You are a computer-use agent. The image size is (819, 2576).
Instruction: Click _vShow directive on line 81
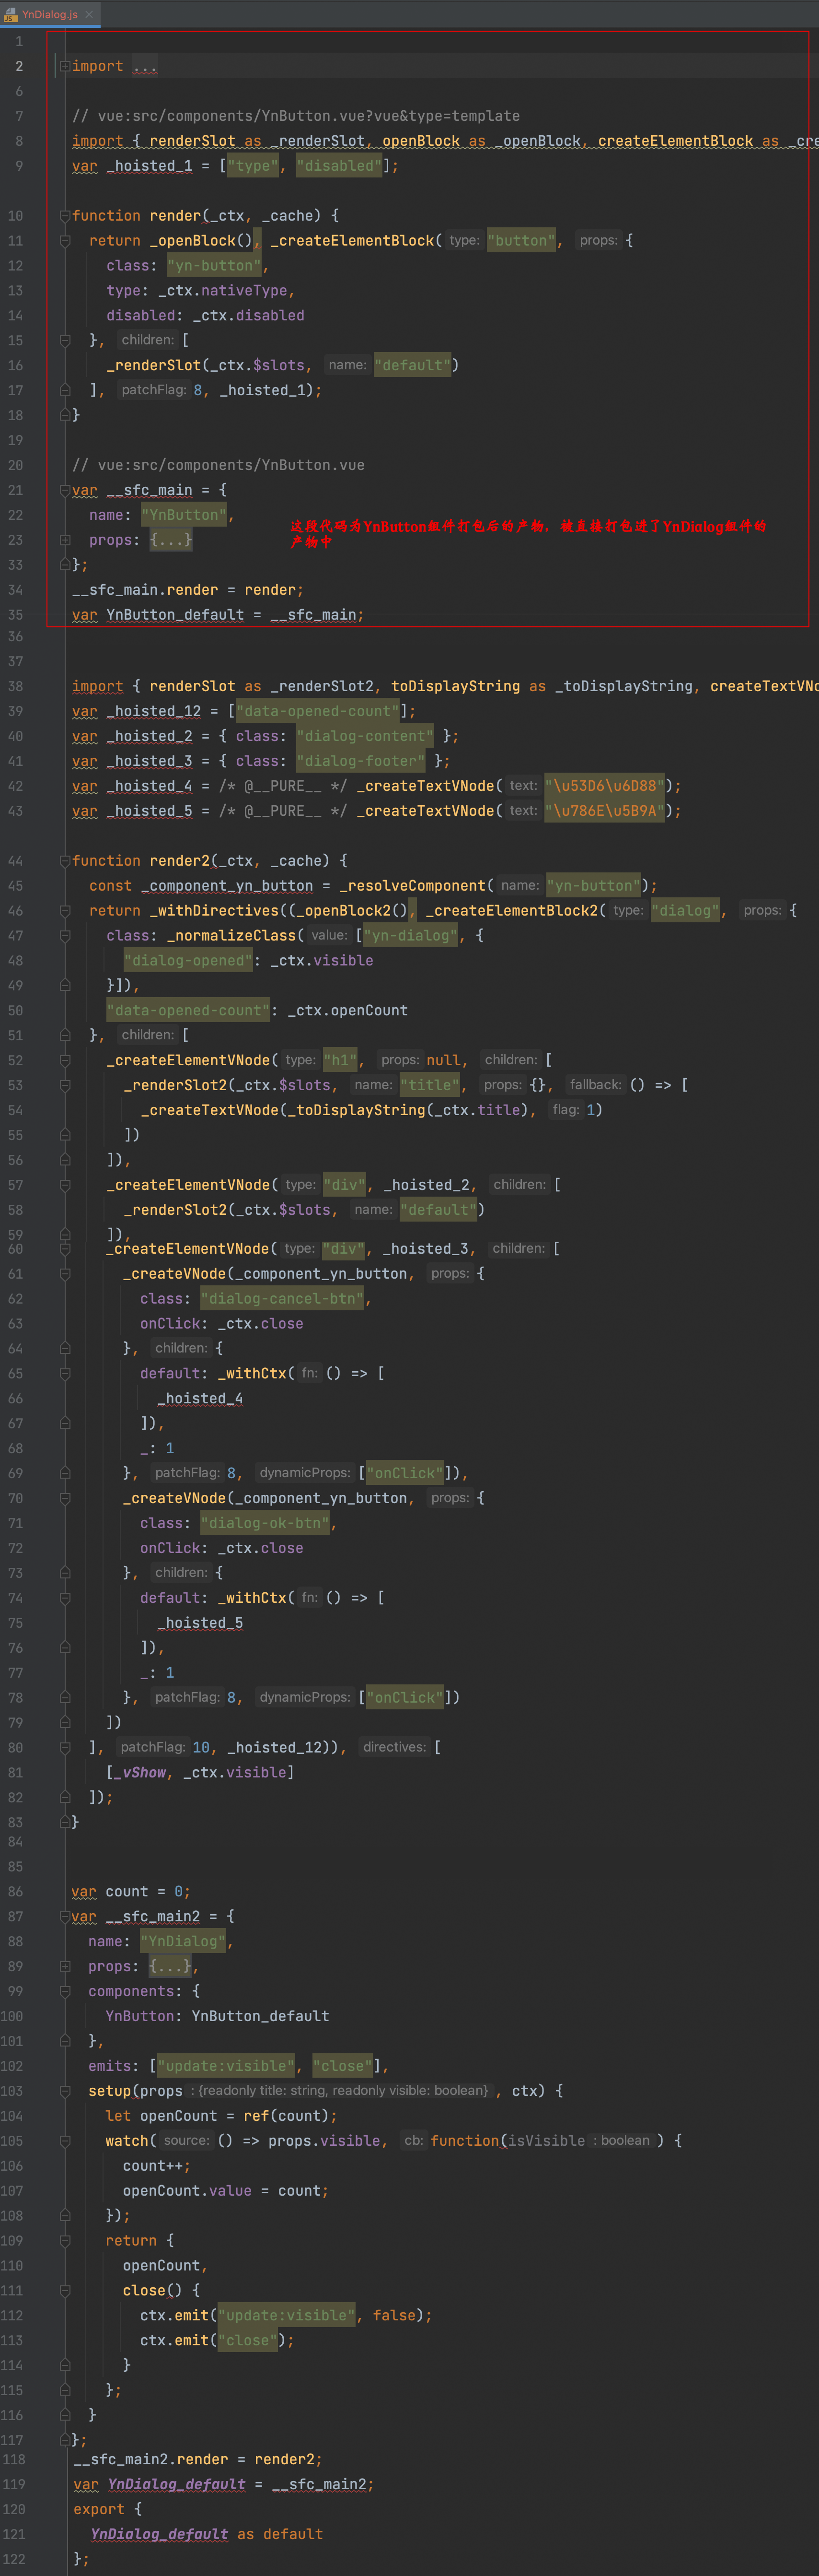(x=140, y=1772)
